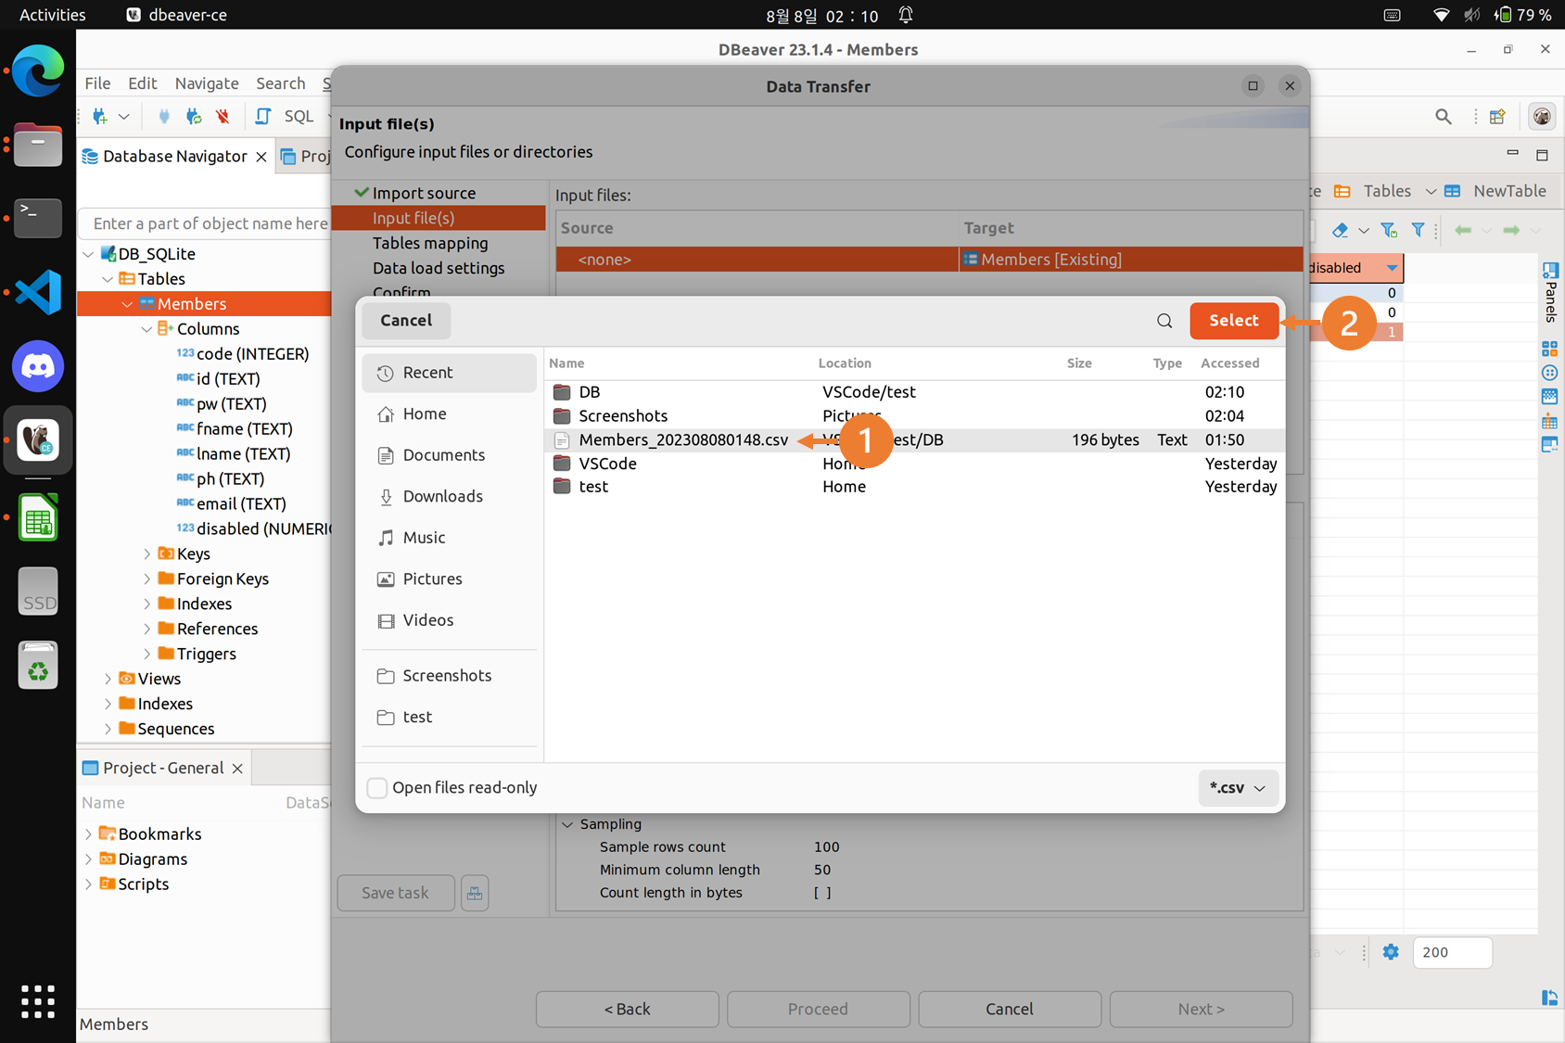Click the settings gear near row limit
This screenshot has height=1043, width=1565.
click(1391, 952)
